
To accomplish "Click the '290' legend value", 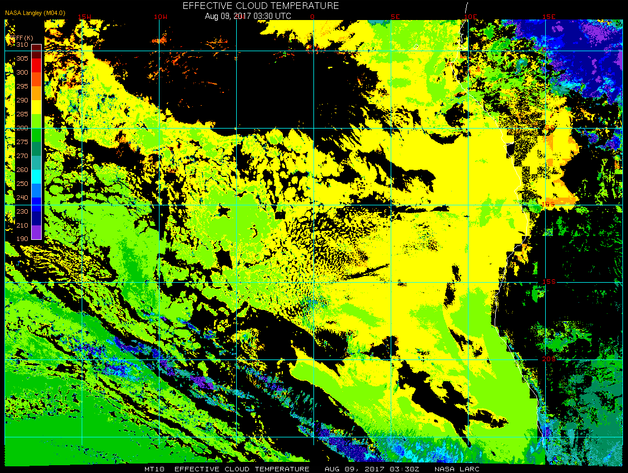I will point(22,100).
